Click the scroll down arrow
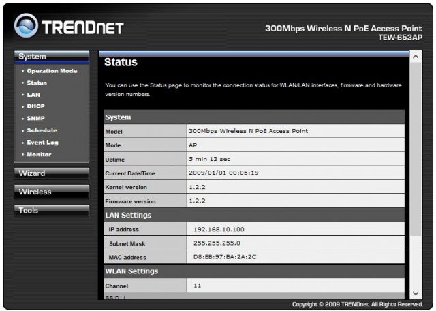This screenshot has height=311, width=436. coord(415,293)
